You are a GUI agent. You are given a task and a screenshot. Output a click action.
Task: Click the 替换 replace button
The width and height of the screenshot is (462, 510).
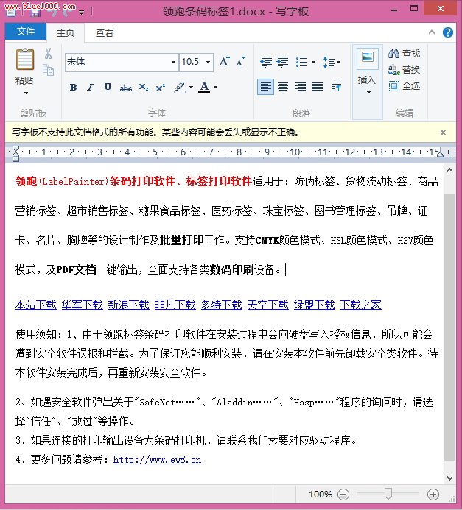click(x=404, y=70)
